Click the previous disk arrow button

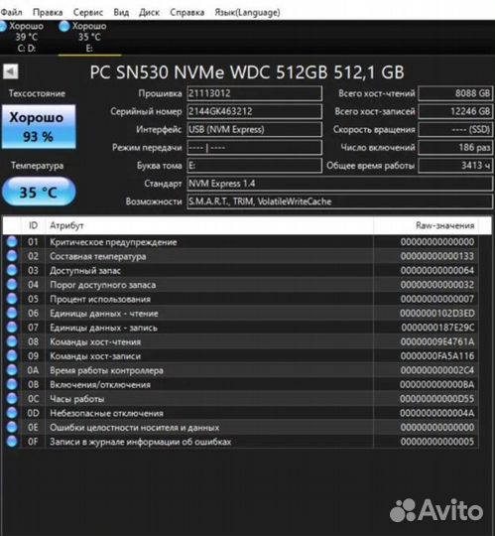point(11,71)
